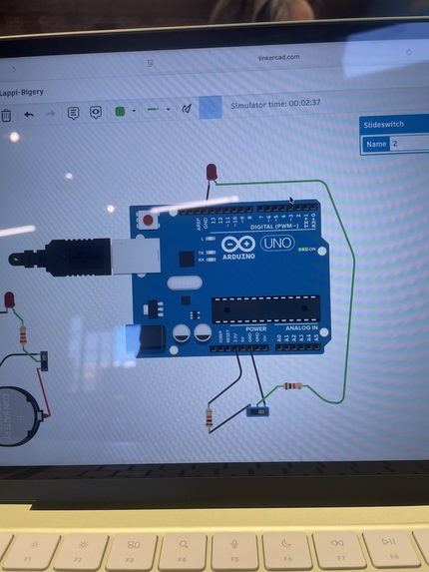Viewport: 429px width, 572px height.
Task: Click the green wire type line
Action: 153,109
